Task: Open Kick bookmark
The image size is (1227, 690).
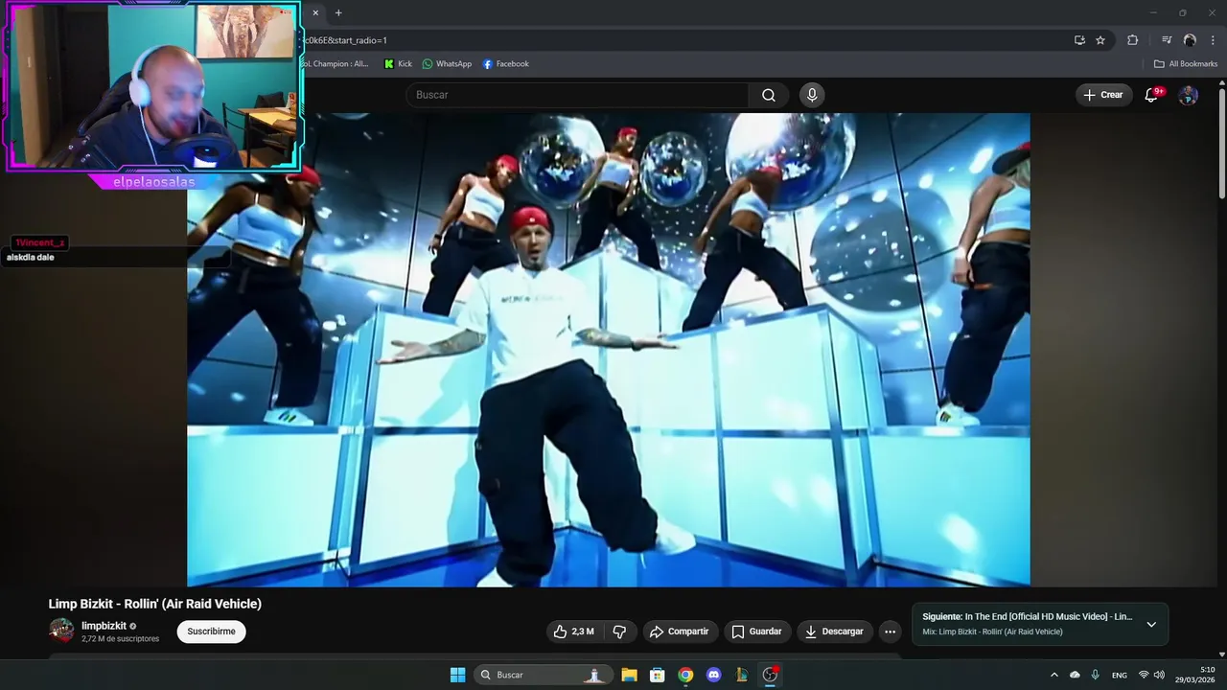Action: (398, 64)
